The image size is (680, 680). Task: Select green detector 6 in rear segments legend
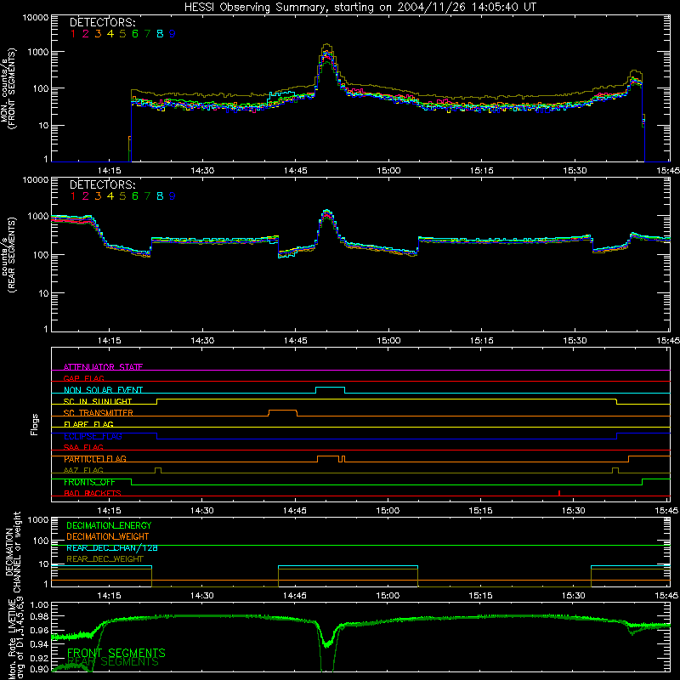135,196
